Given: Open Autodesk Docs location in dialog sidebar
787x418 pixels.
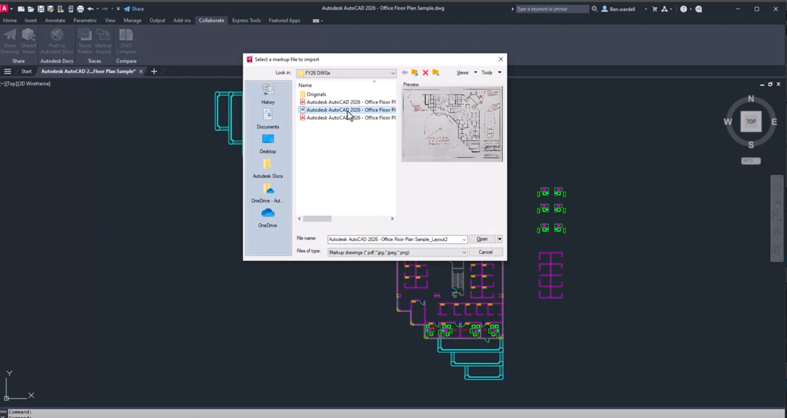Looking at the screenshot, I should (268, 168).
